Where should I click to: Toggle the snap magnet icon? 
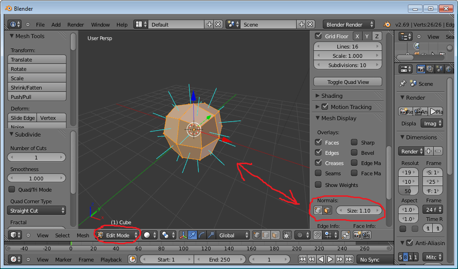(317, 235)
